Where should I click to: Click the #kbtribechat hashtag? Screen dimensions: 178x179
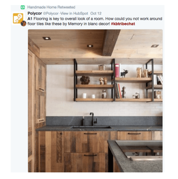click(123, 24)
